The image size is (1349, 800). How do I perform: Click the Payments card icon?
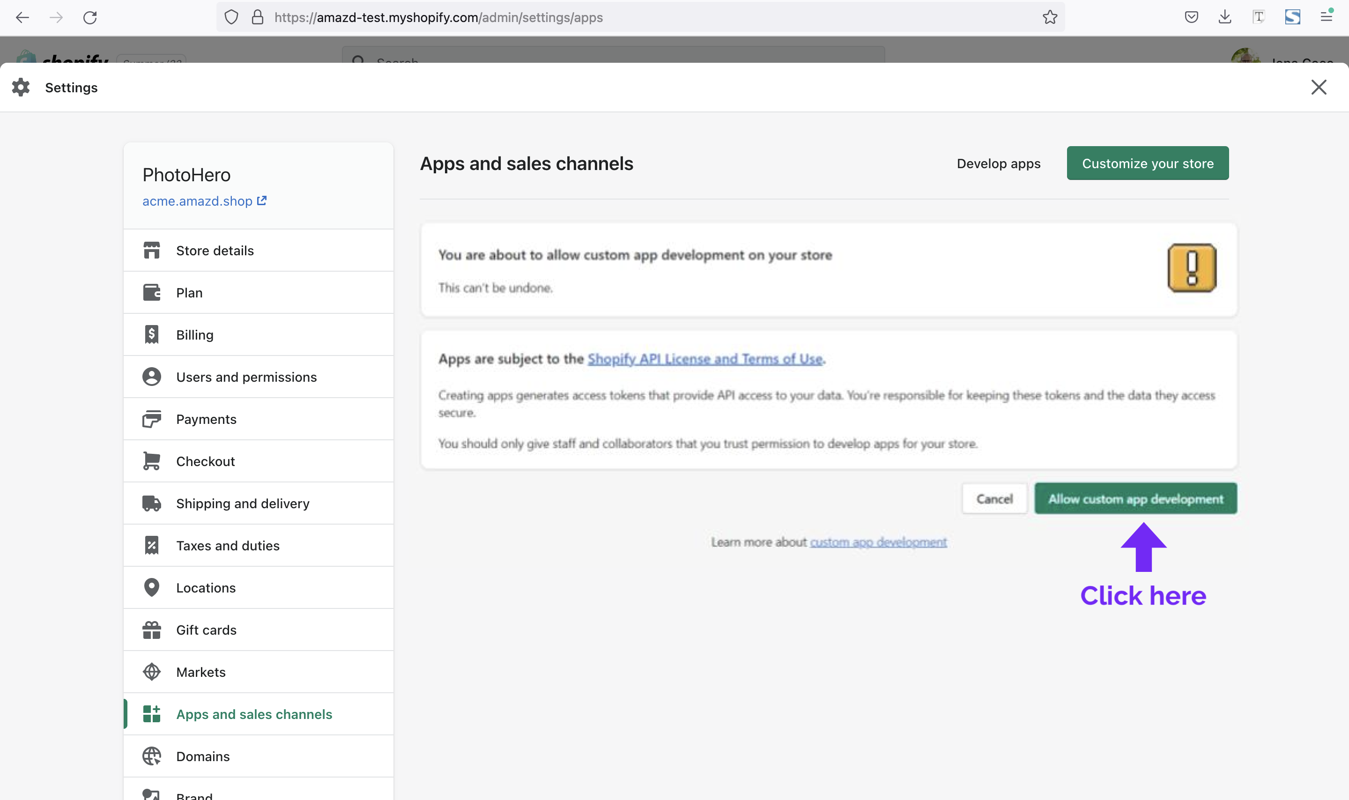[x=151, y=419]
